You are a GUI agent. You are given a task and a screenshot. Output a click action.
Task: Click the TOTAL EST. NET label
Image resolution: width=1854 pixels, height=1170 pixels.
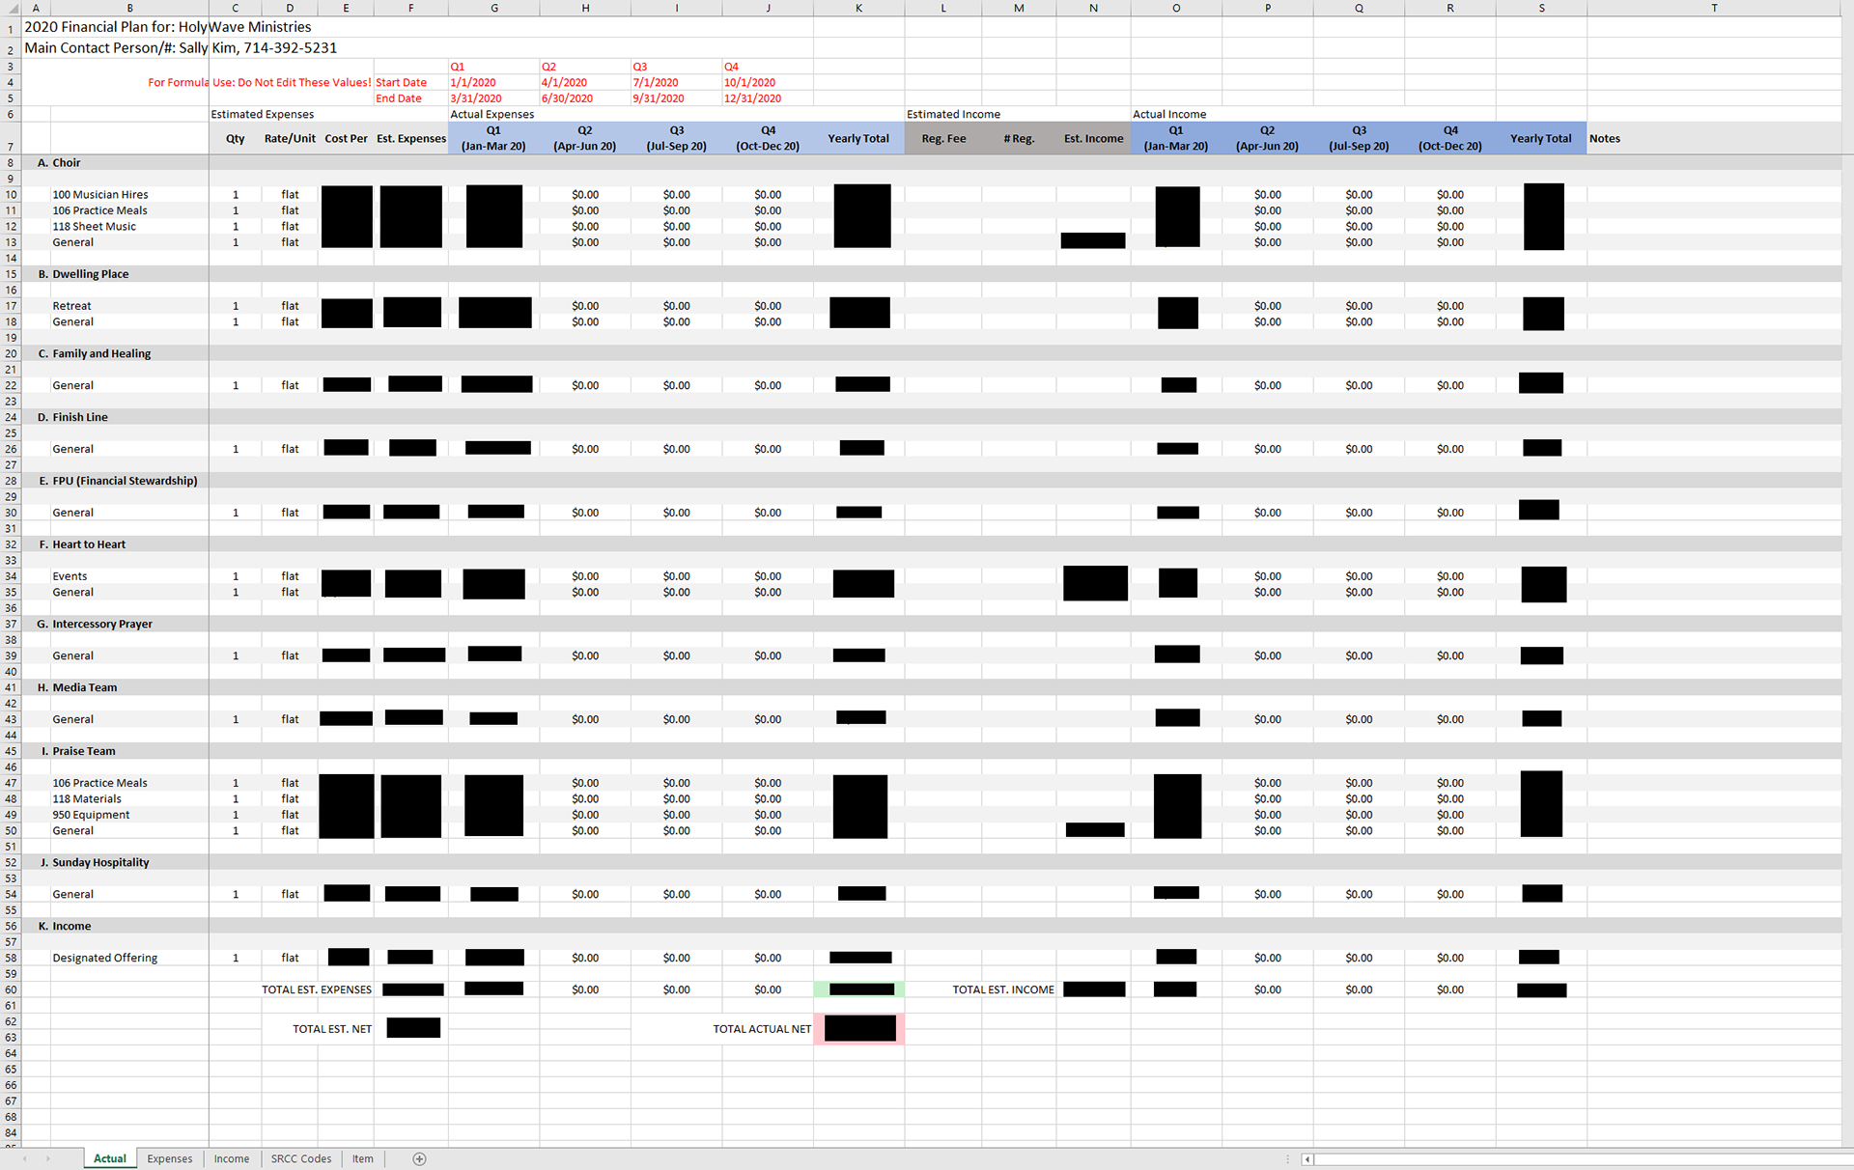pos(332,1029)
